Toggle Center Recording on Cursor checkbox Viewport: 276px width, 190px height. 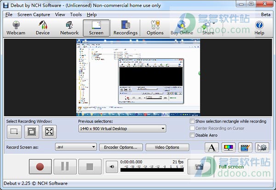(192, 128)
